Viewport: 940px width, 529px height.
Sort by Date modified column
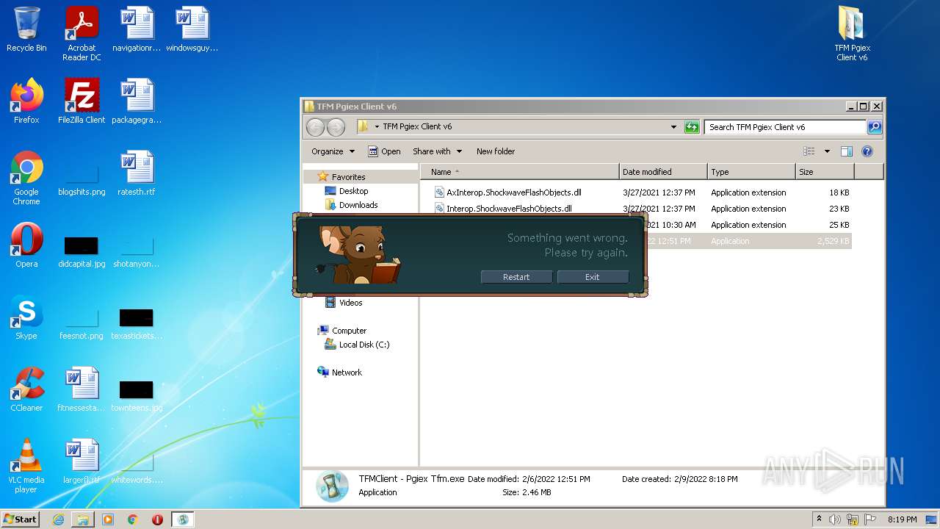click(663, 172)
